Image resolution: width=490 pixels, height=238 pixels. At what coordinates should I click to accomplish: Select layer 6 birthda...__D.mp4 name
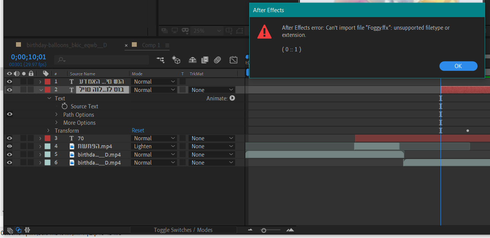click(x=99, y=163)
